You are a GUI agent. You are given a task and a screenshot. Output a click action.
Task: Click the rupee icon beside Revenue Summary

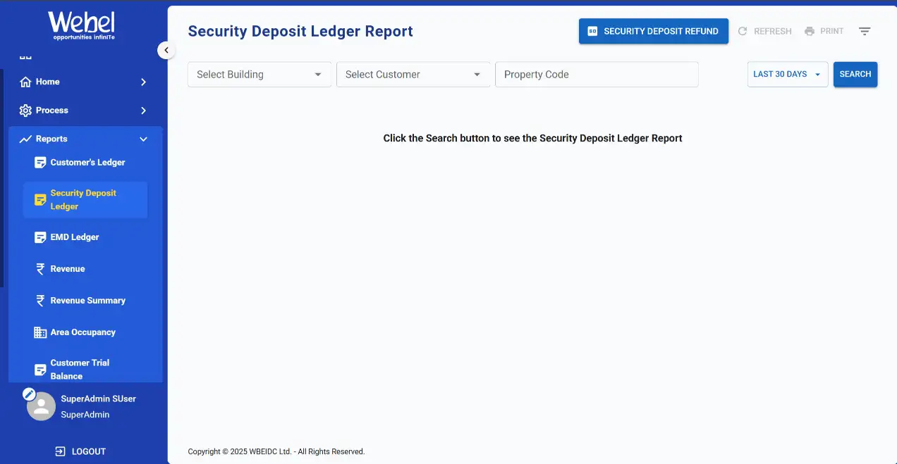[40, 301]
